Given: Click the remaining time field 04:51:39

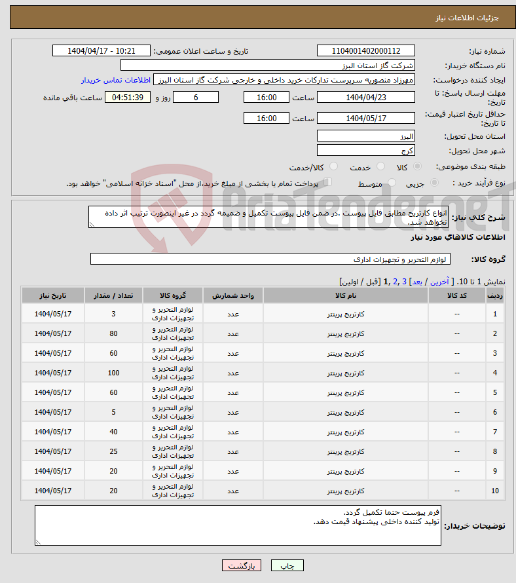Looking at the screenshot, I should 128,98.
